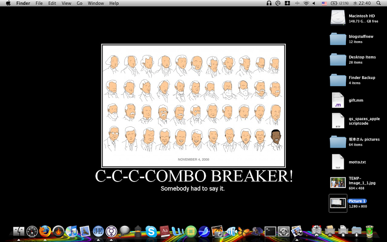The width and height of the screenshot is (387, 242).
Task: Open the View menu
Action: coord(66,3)
